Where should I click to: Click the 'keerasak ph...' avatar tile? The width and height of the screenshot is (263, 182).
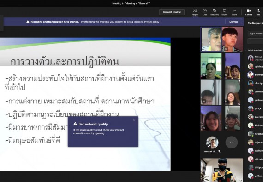(212, 142)
